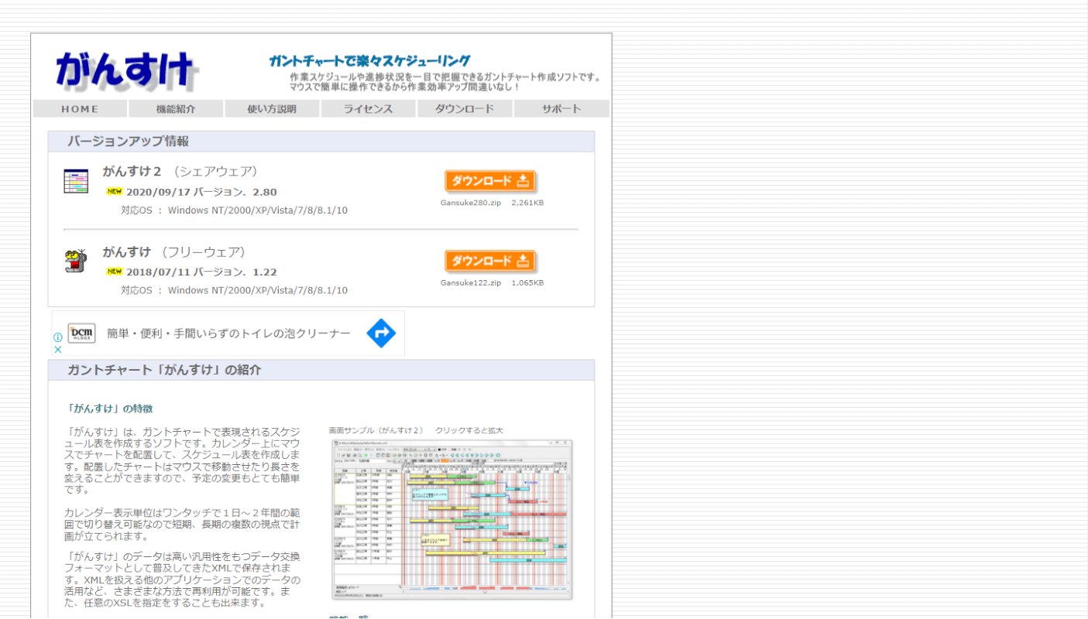Click NEW badge beside version 1.22
This screenshot has width=1088, height=619.
point(115,272)
